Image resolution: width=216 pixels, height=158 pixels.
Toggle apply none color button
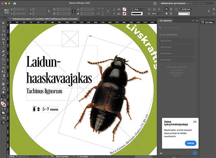[x=3, y=113]
